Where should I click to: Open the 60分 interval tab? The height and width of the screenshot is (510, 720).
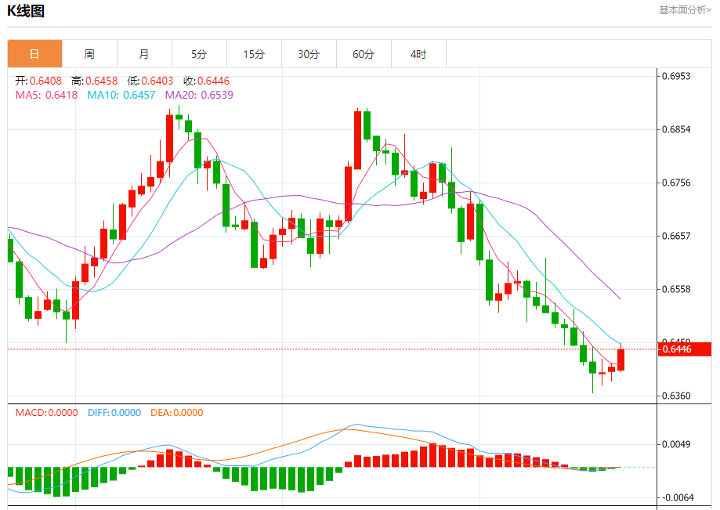pyautogui.click(x=364, y=54)
